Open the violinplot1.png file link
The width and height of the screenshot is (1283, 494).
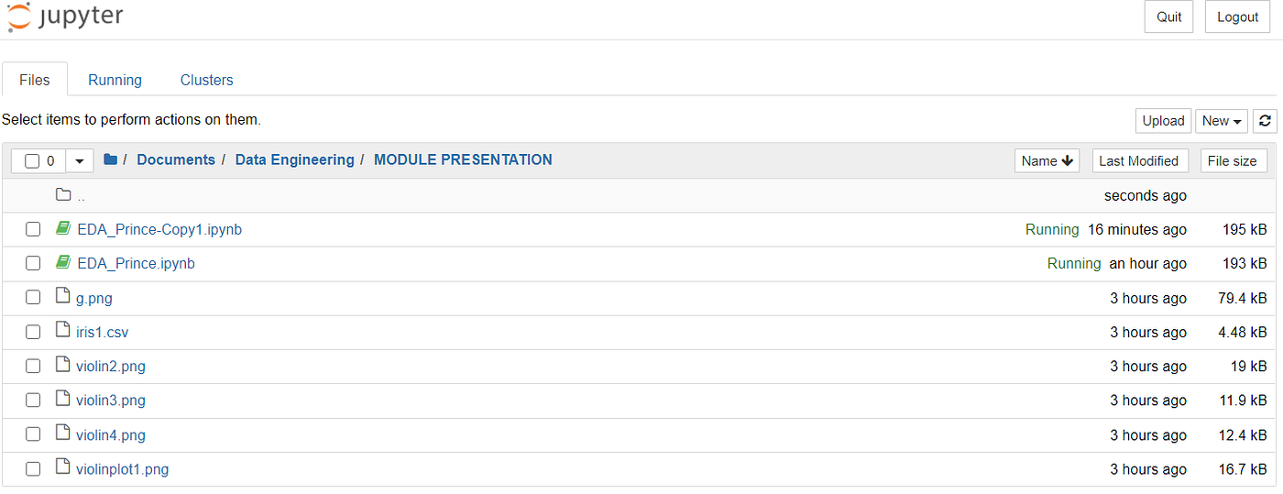coord(123,469)
